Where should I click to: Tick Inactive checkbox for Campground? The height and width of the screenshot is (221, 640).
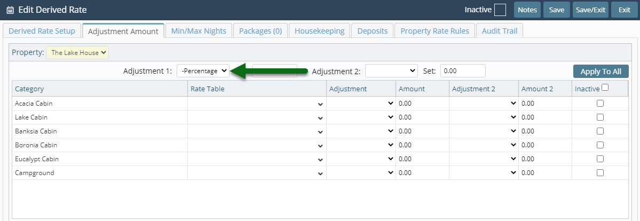coord(600,173)
